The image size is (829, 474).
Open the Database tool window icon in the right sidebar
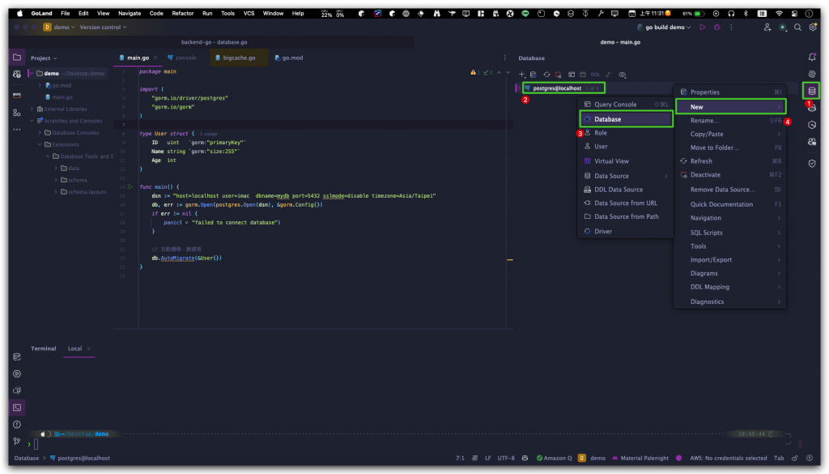812,91
